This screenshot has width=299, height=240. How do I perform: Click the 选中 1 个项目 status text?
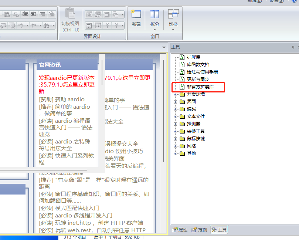[108, 237]
